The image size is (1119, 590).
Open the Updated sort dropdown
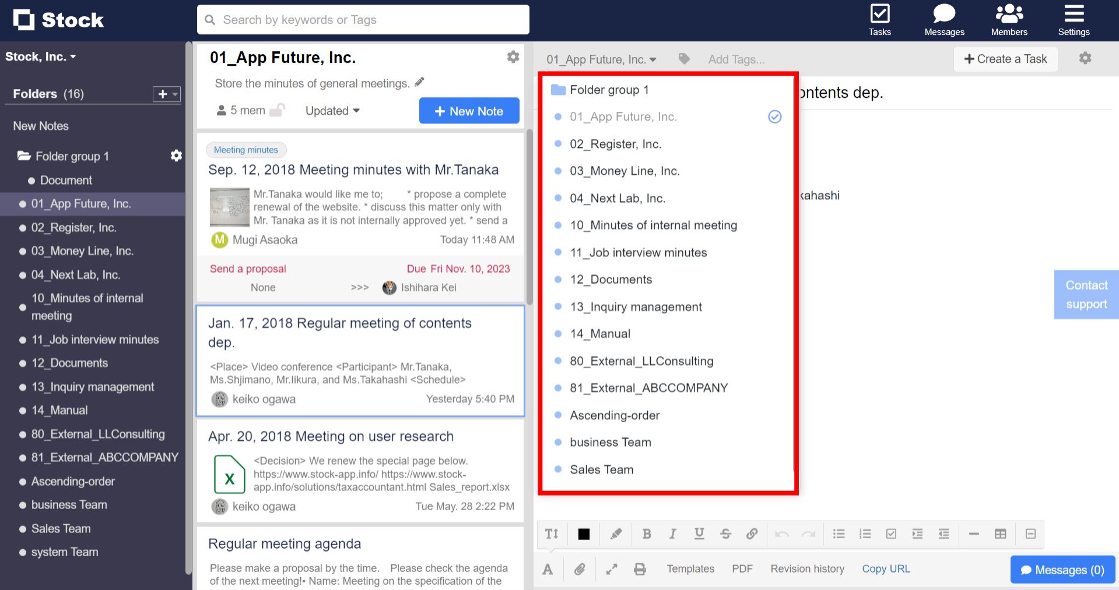pyautogui.click(x=331, y=111)
